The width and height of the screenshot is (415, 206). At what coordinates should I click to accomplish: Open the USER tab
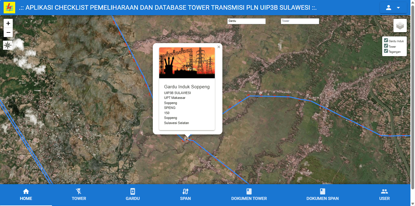(x=384, y=195)
